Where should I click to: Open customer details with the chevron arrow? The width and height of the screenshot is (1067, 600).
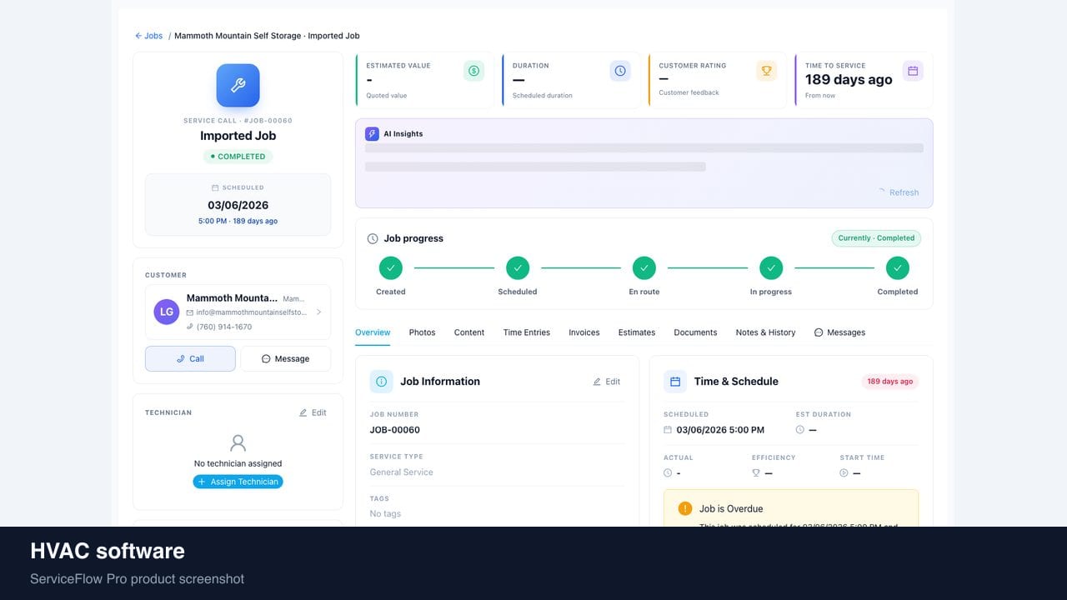318,312
